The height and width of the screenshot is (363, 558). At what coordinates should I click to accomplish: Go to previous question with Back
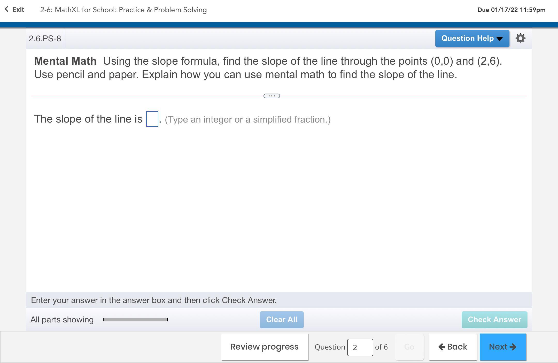point(453,347)
